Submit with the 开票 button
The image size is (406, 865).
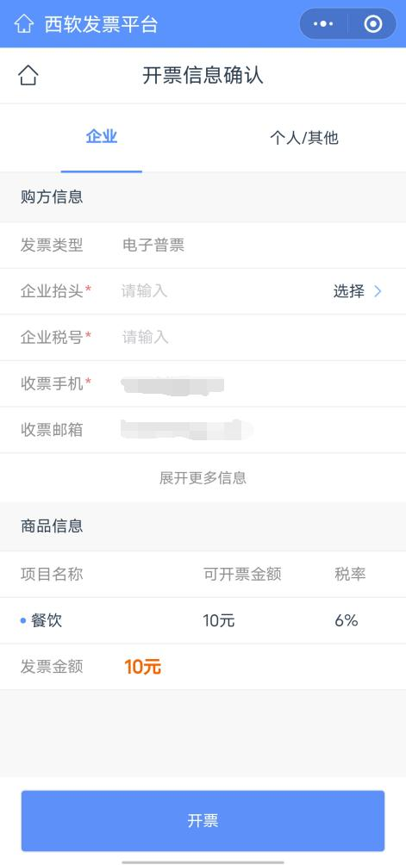(203, 821)
